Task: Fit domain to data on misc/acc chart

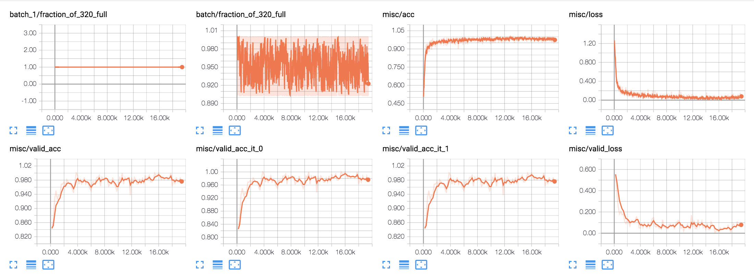Action: coord(421,130)
